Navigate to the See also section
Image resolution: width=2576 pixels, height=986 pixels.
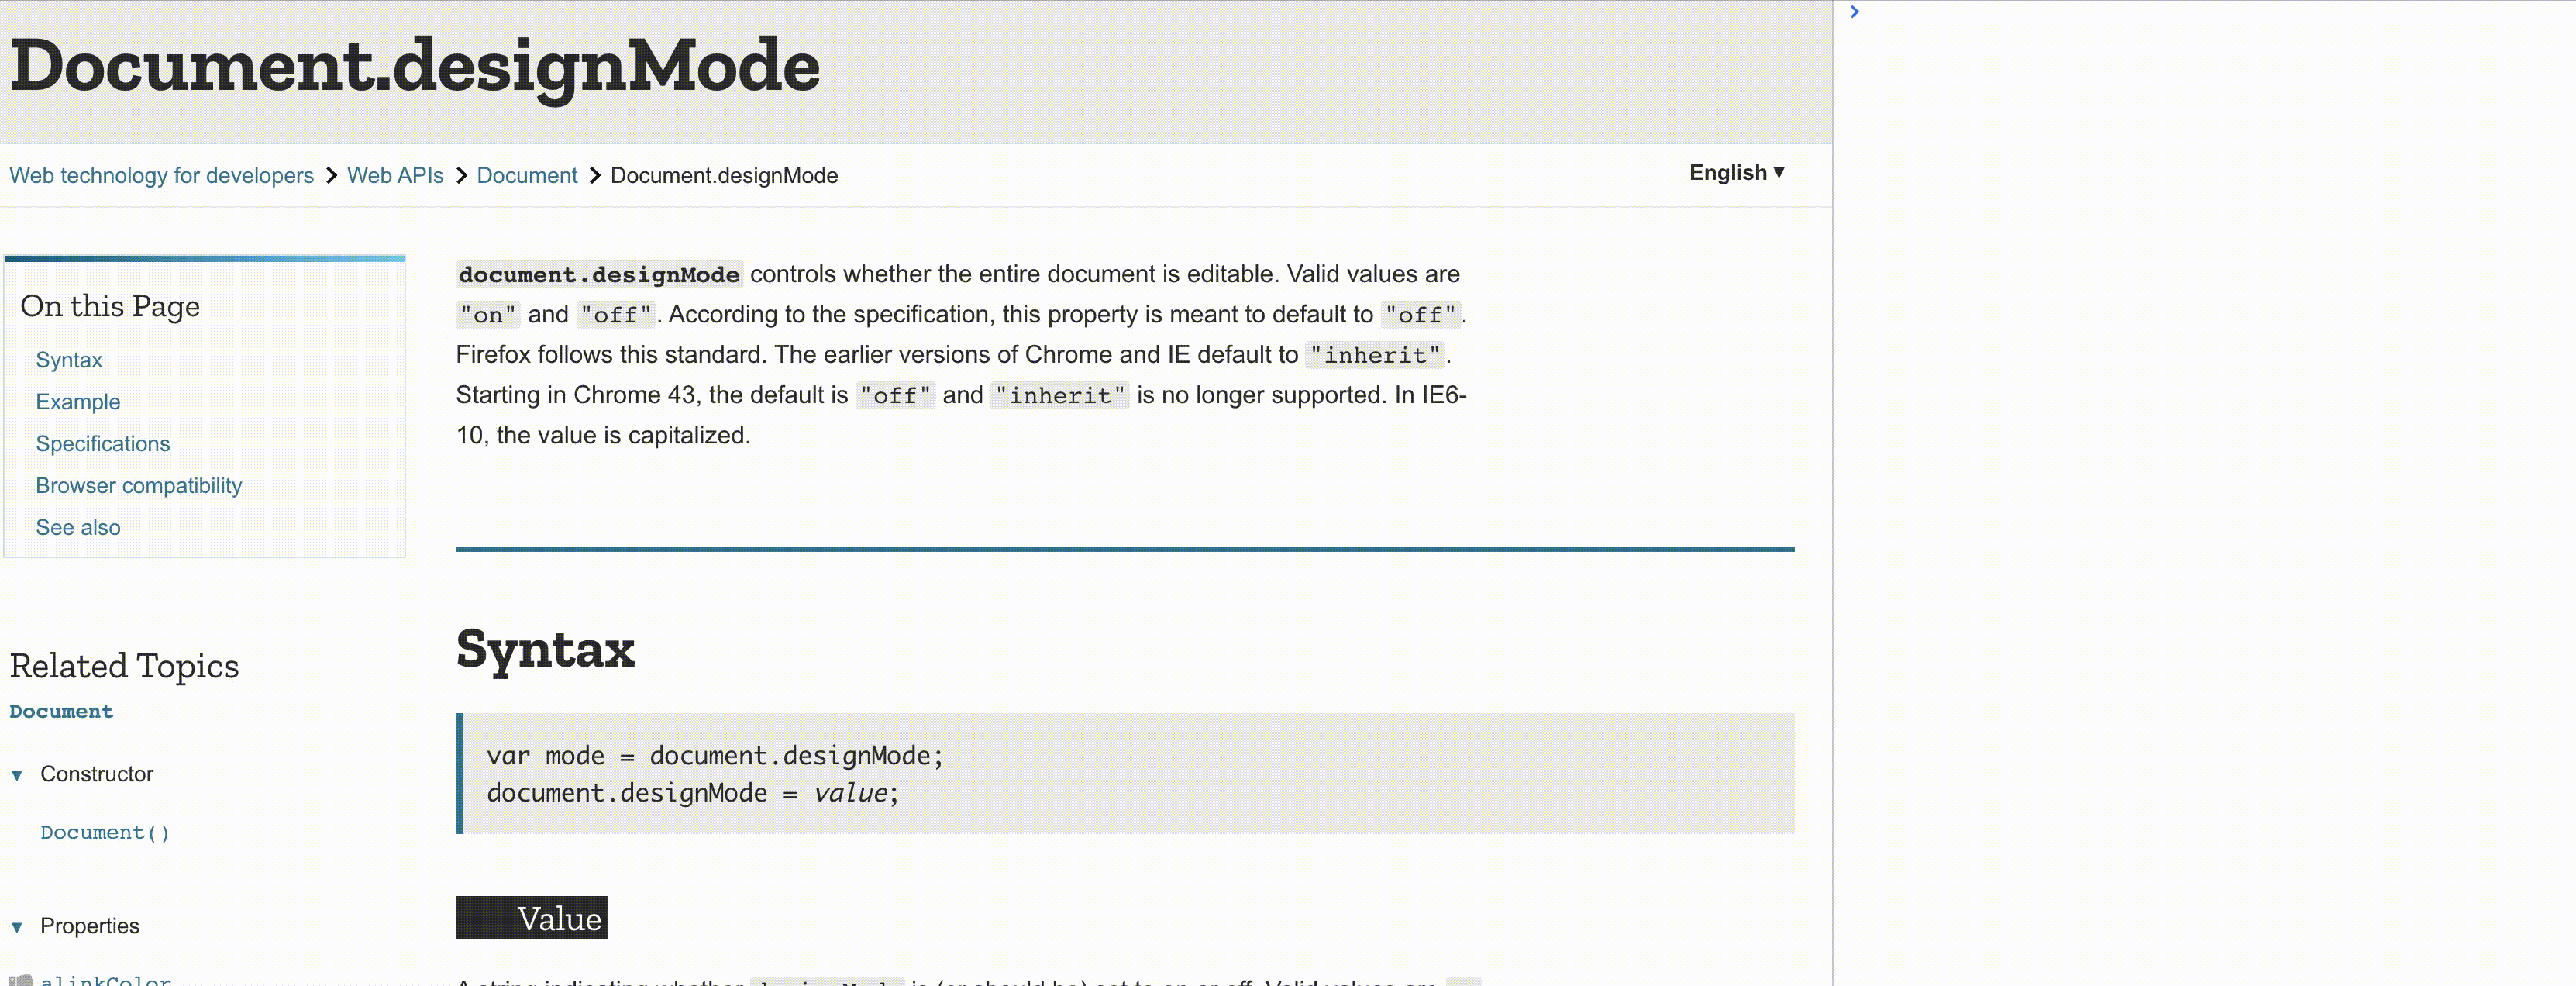78,527
